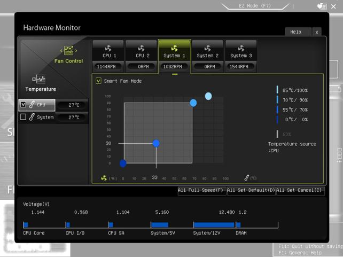Screen dimensions: 343x257
Task: Click the favorites heart icon at top
Action: point(322,6)
